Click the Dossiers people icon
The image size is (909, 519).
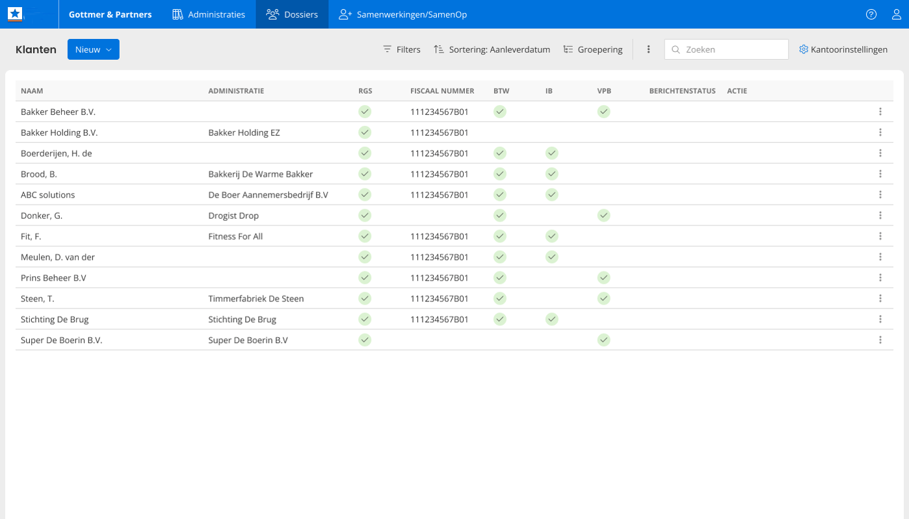click(274, 12)
